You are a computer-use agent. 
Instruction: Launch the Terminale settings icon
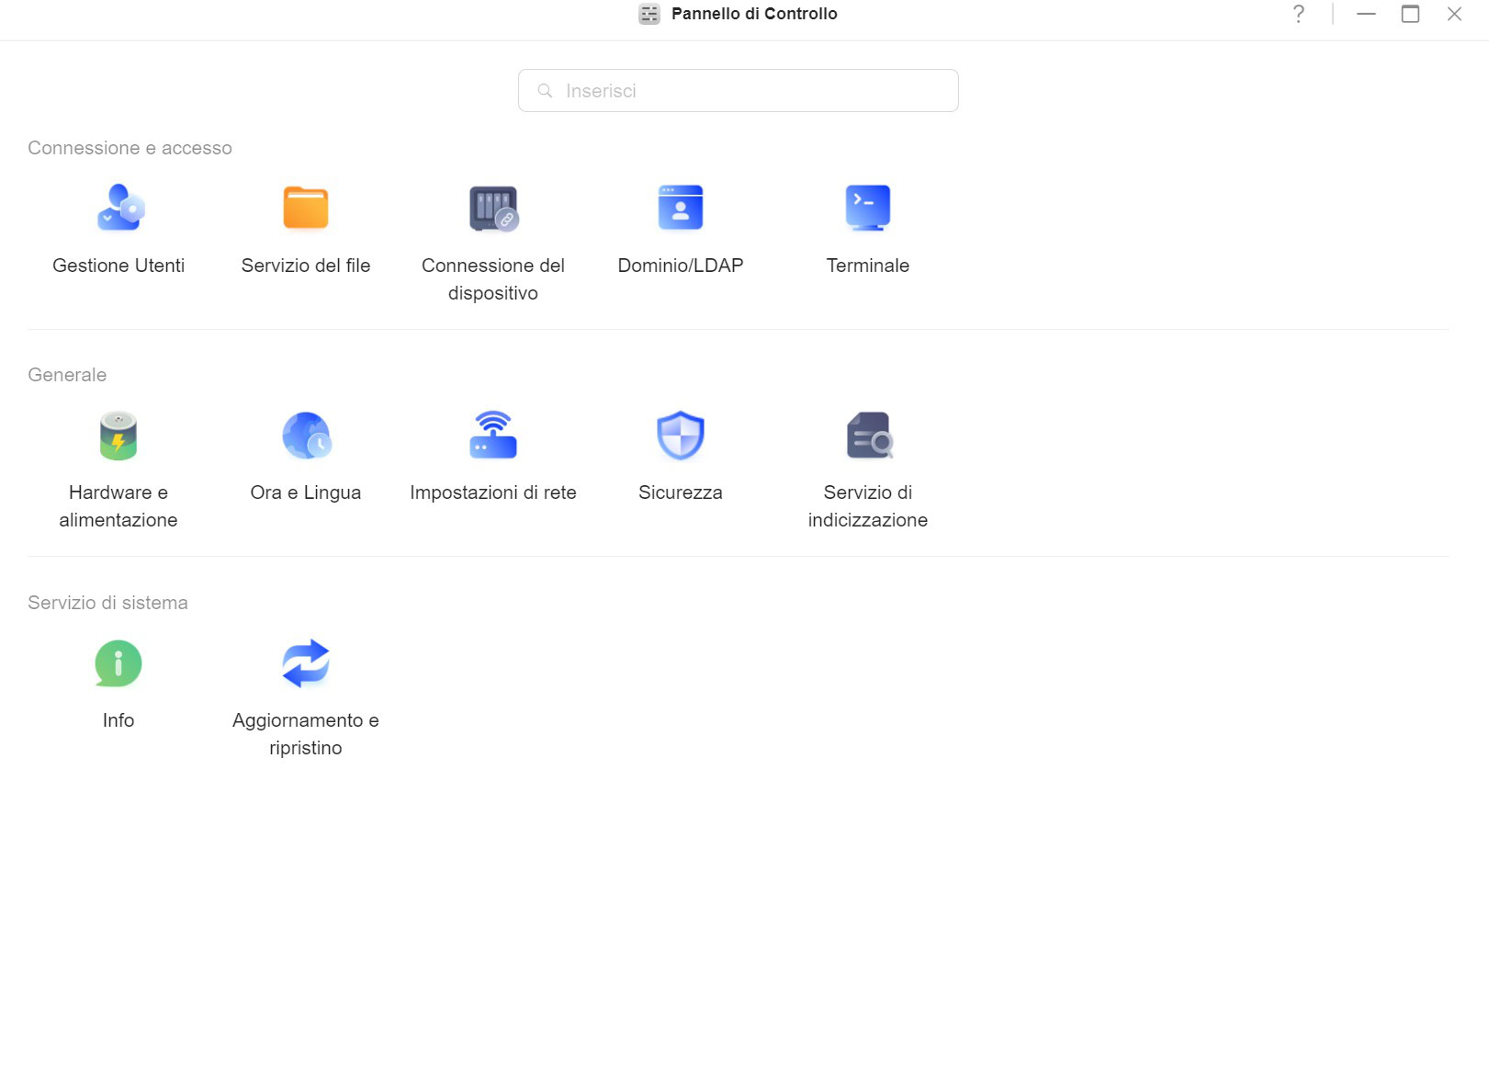coord(868,208)
